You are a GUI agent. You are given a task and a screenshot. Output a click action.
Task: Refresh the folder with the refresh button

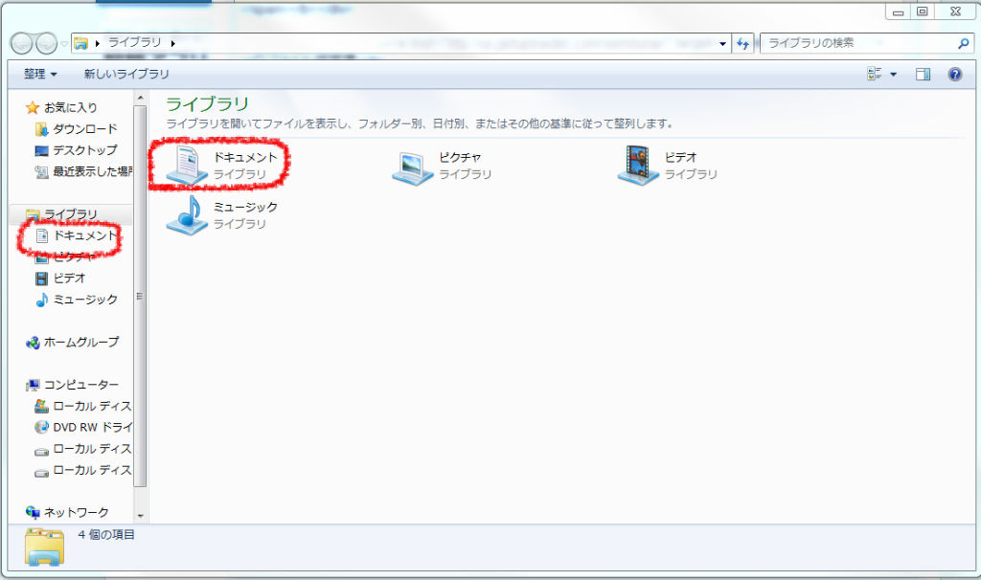pyautogui.click(x=742, y=43)
